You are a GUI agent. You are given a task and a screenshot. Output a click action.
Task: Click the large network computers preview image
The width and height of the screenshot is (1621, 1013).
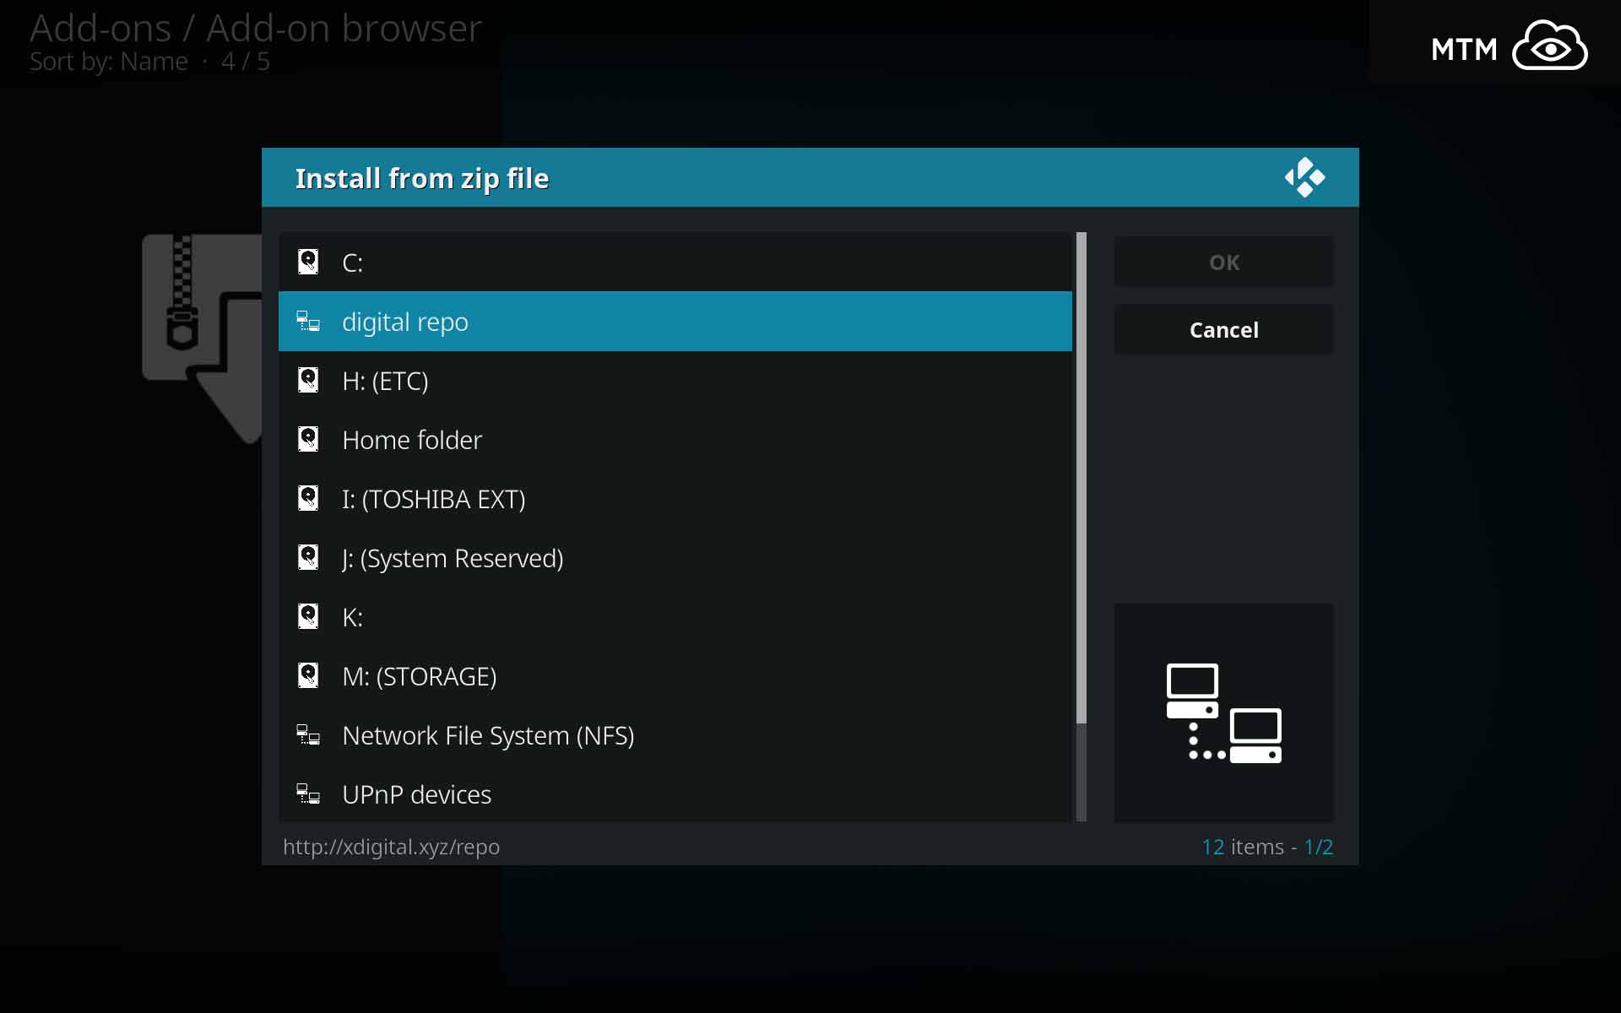[x=1224, y=713]
